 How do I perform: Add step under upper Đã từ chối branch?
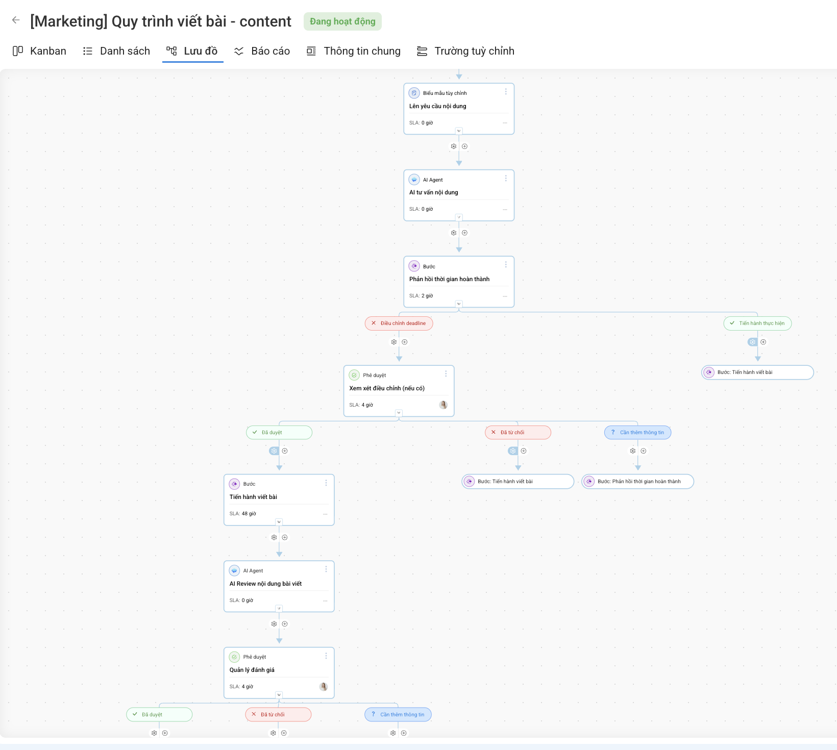[x=524, y=451]
